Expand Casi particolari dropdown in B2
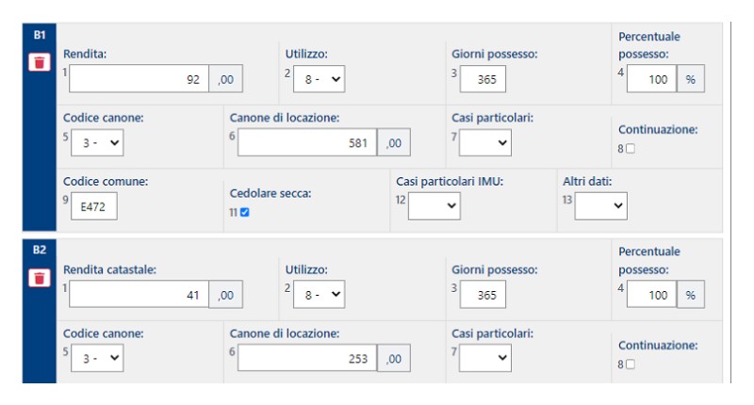 [485, 358]
